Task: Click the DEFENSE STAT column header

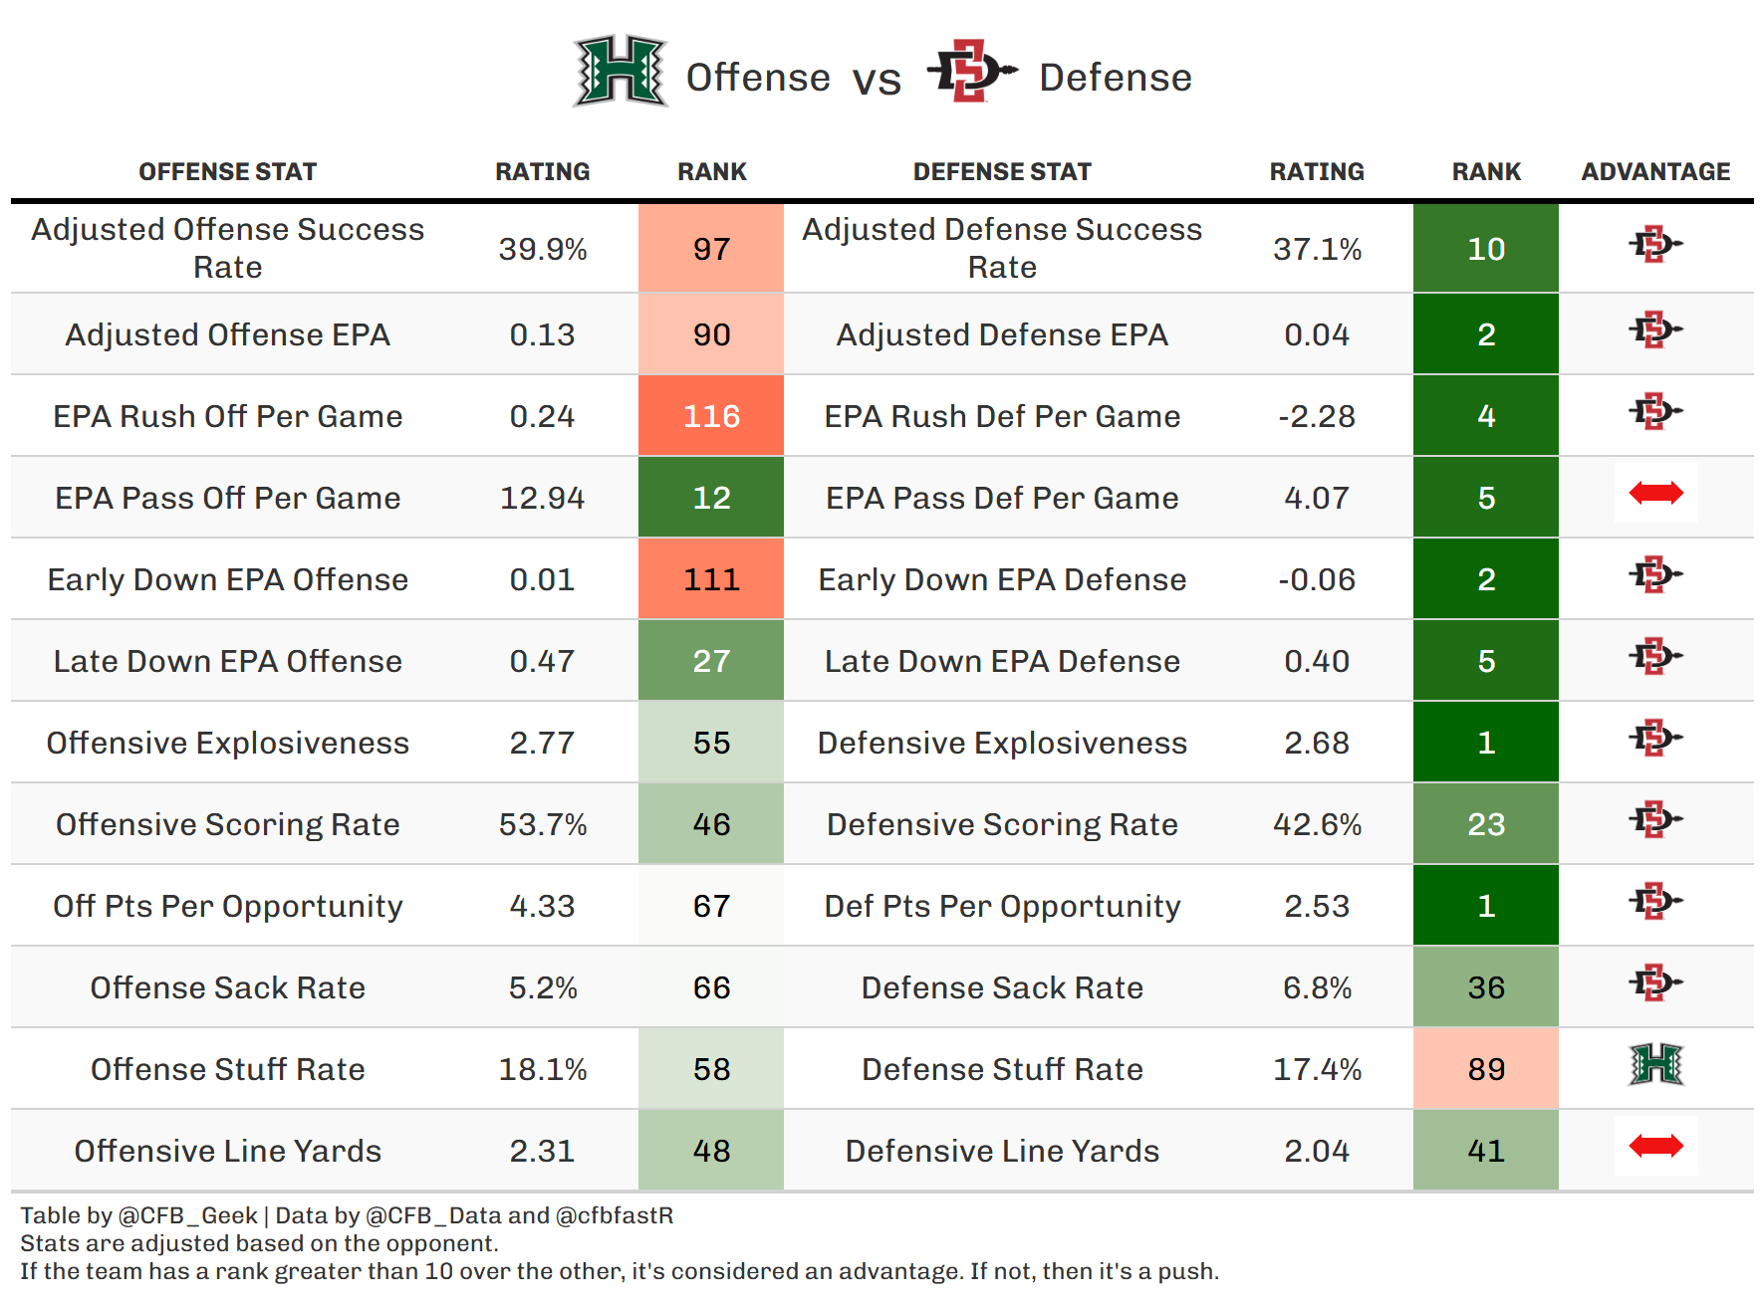Action: point(1002,172)
